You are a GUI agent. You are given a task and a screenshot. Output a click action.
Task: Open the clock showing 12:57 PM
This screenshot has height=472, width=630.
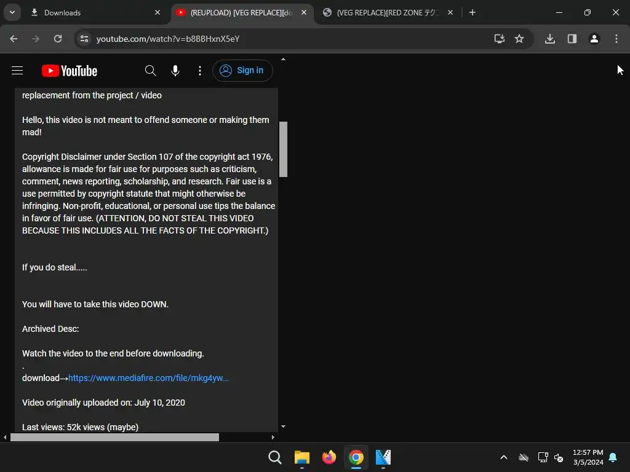(588, 457)
